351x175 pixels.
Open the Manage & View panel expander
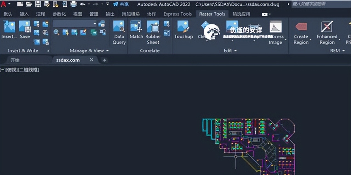(x=107, y=50)
